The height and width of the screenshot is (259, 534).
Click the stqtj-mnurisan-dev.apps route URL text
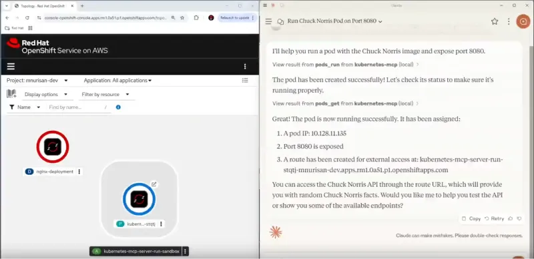366,170
